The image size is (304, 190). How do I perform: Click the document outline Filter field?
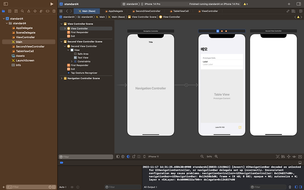(86, 157)
